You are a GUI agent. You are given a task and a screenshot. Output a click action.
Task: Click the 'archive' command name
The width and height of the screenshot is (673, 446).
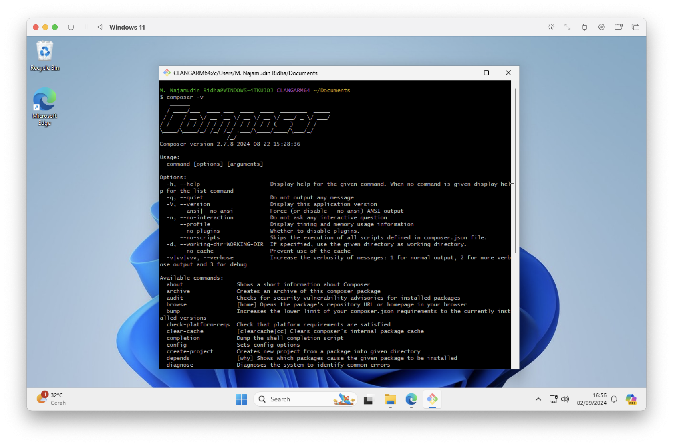click(x=178, y=291)
